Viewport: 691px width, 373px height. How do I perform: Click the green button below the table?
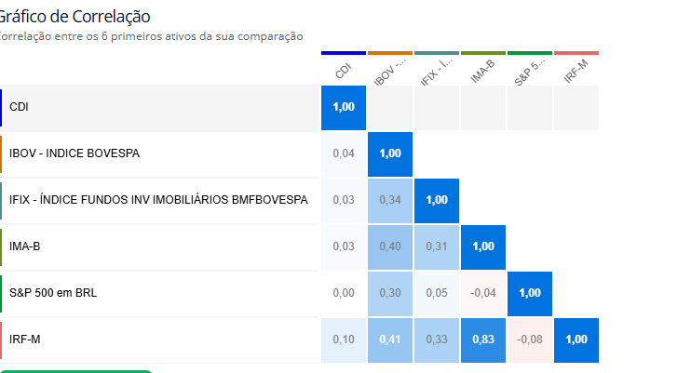point(75,372)
